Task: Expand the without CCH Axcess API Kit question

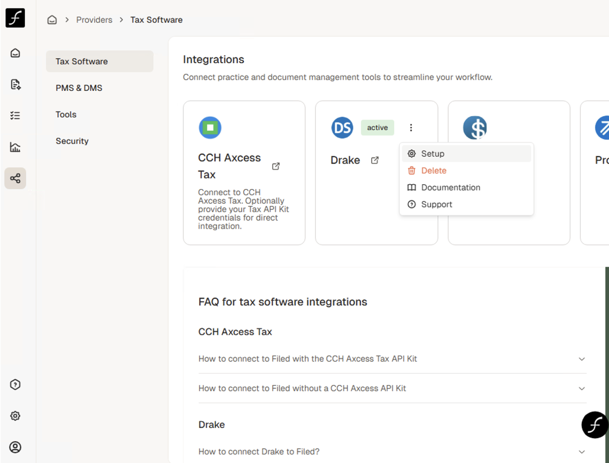Action: pyautogui.click(x=393, y=388)
